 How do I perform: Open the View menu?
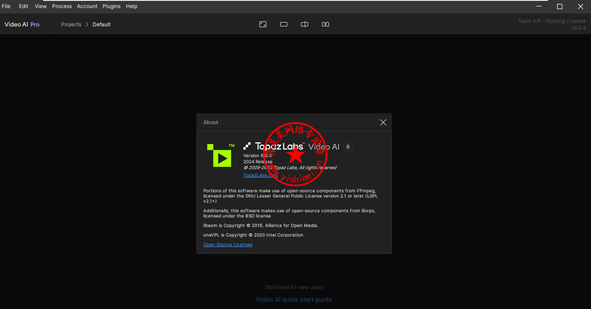click(x=40, y=6)
